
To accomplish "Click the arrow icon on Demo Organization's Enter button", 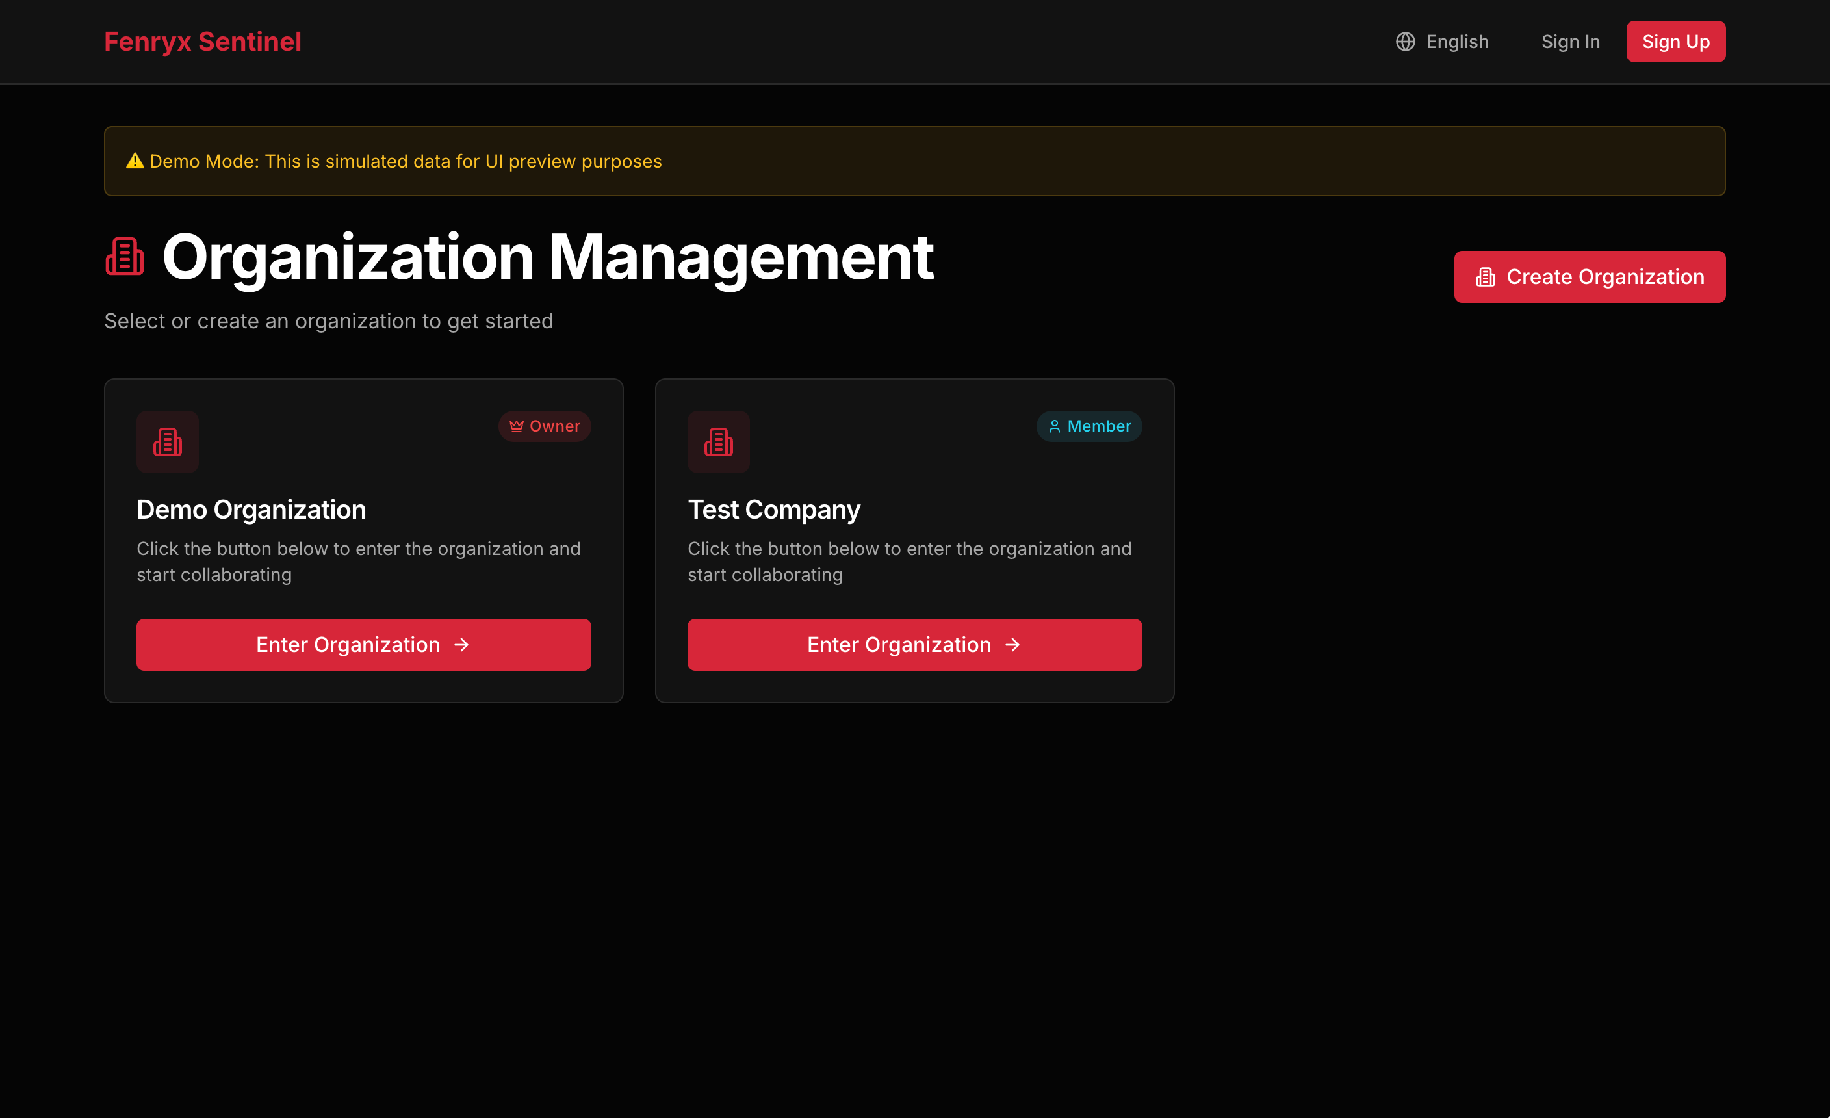I will tap(462, 645).
